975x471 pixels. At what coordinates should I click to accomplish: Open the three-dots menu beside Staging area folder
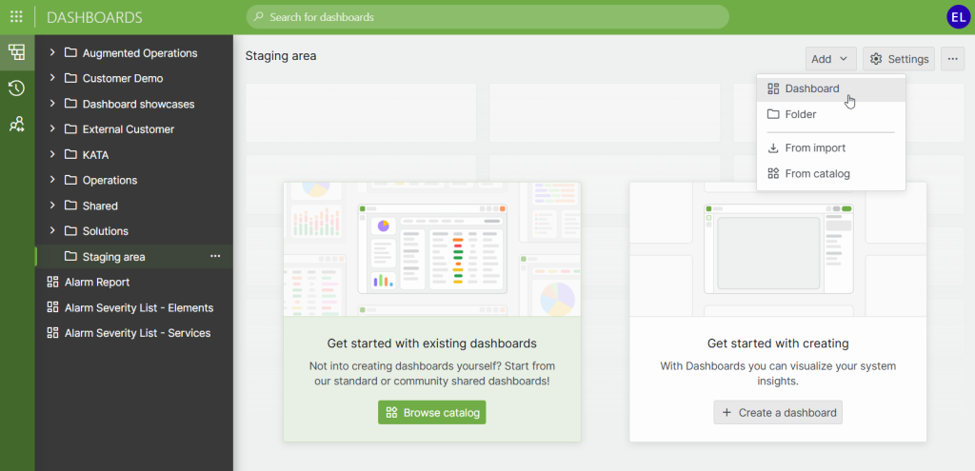(x=215, y=257)
